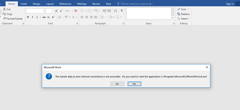The image size is (240, 110).
Task: Click the Tell me search box
Action: pyautogui.click(x=135, y=4)
